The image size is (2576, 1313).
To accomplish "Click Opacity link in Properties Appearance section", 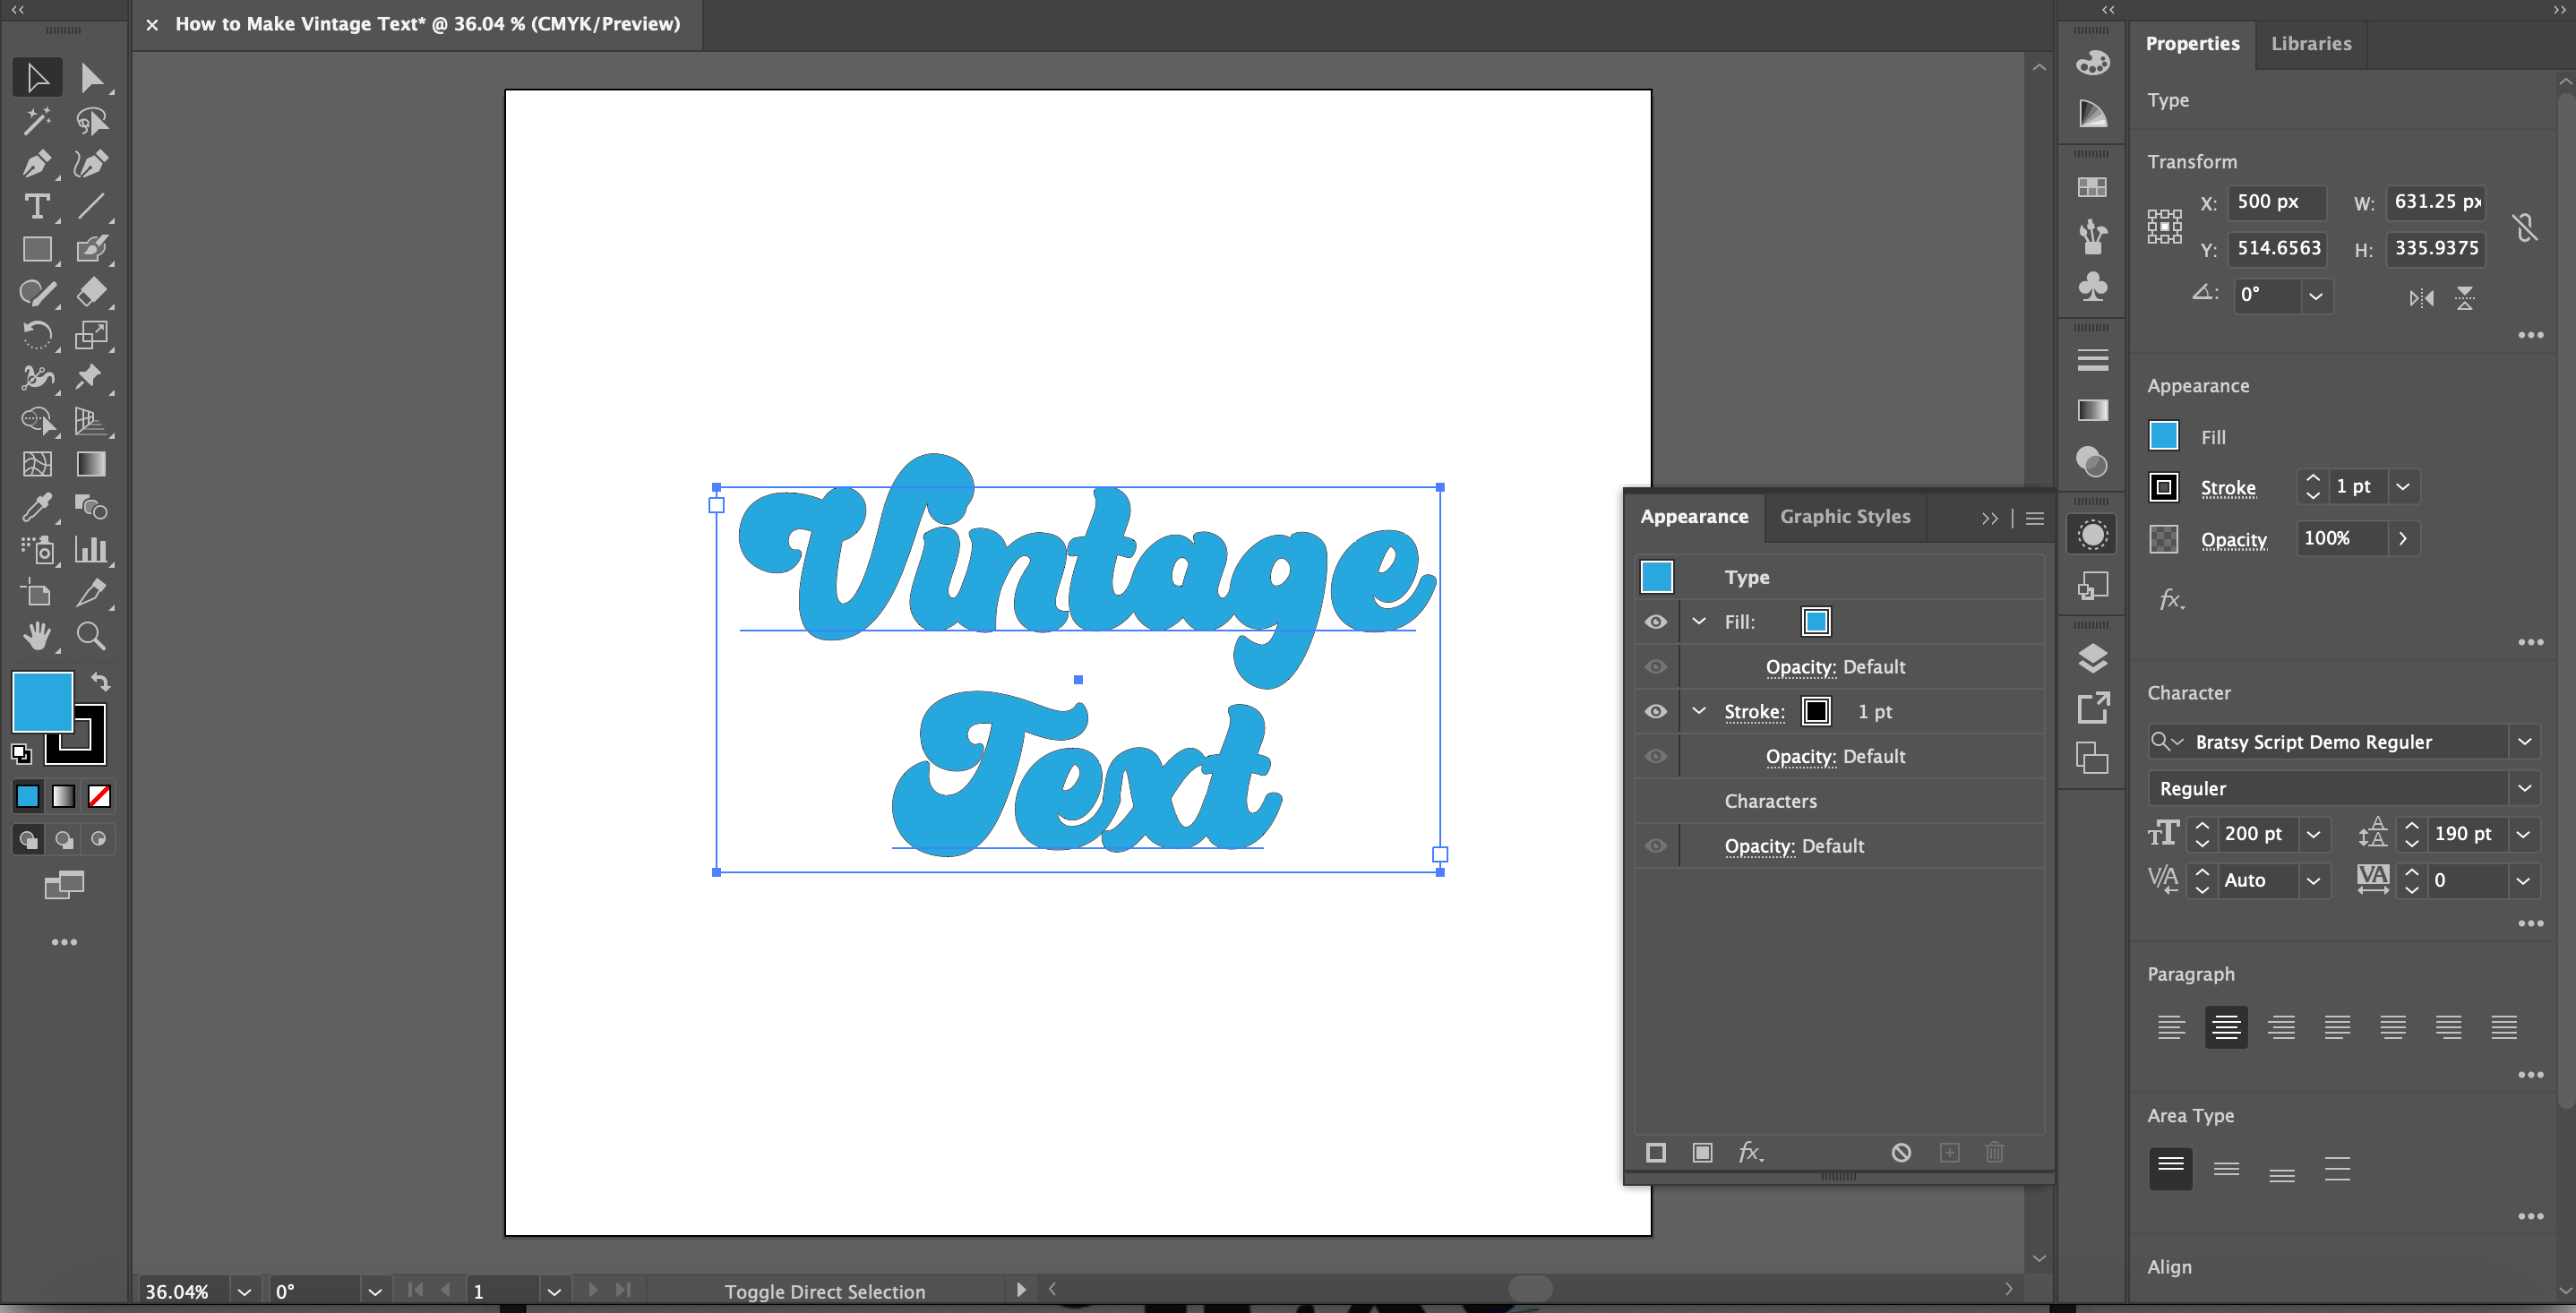I will click(2233, 540).
